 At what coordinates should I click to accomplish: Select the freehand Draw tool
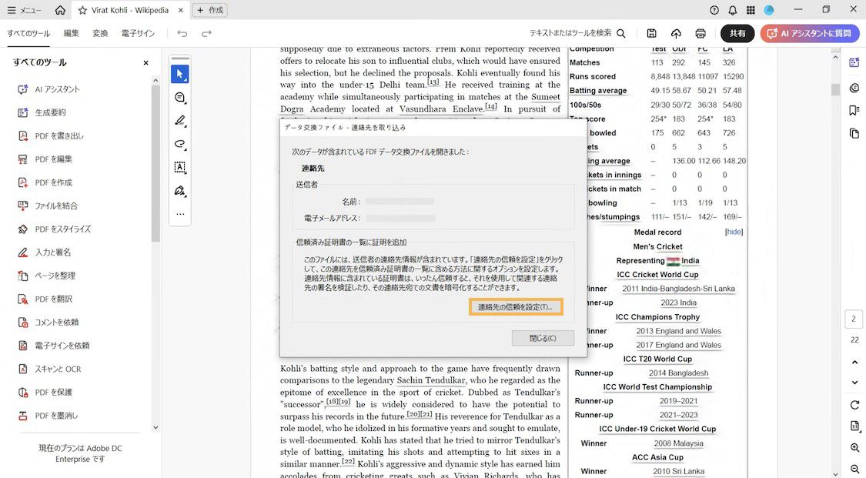[179, 145]
